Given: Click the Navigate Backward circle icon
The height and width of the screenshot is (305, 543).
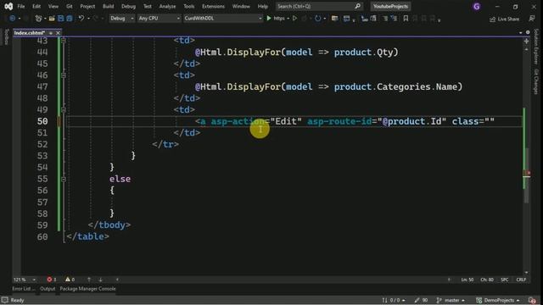Looking at the screenshot, I should click(x=12, y=19).
